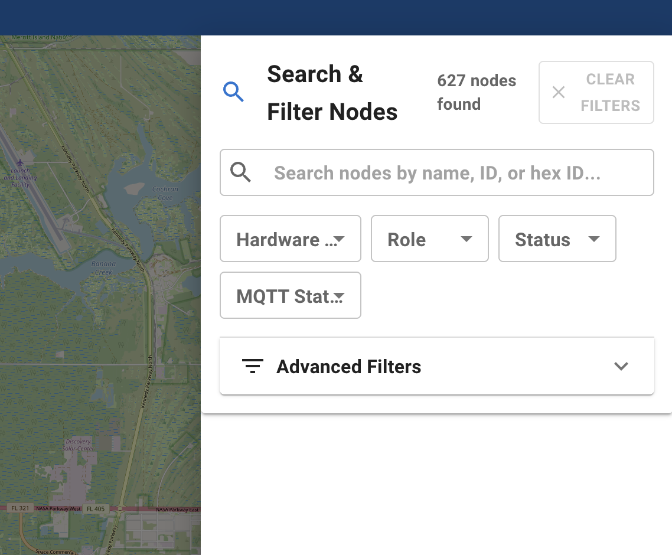This screenshot has height=555, width=672.
Task: Expand the Advanced Filters section via its chevron
Action: [621, 366]
